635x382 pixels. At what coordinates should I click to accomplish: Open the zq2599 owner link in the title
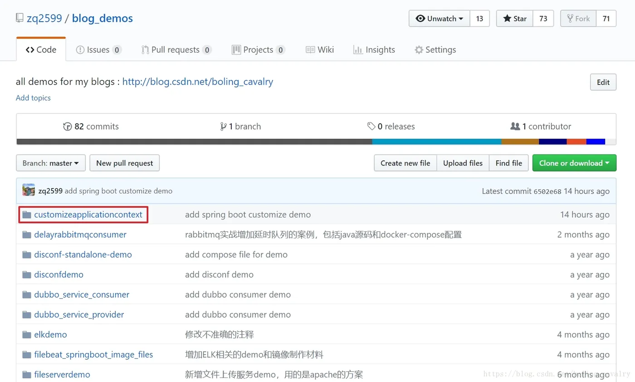coord(44,19)
